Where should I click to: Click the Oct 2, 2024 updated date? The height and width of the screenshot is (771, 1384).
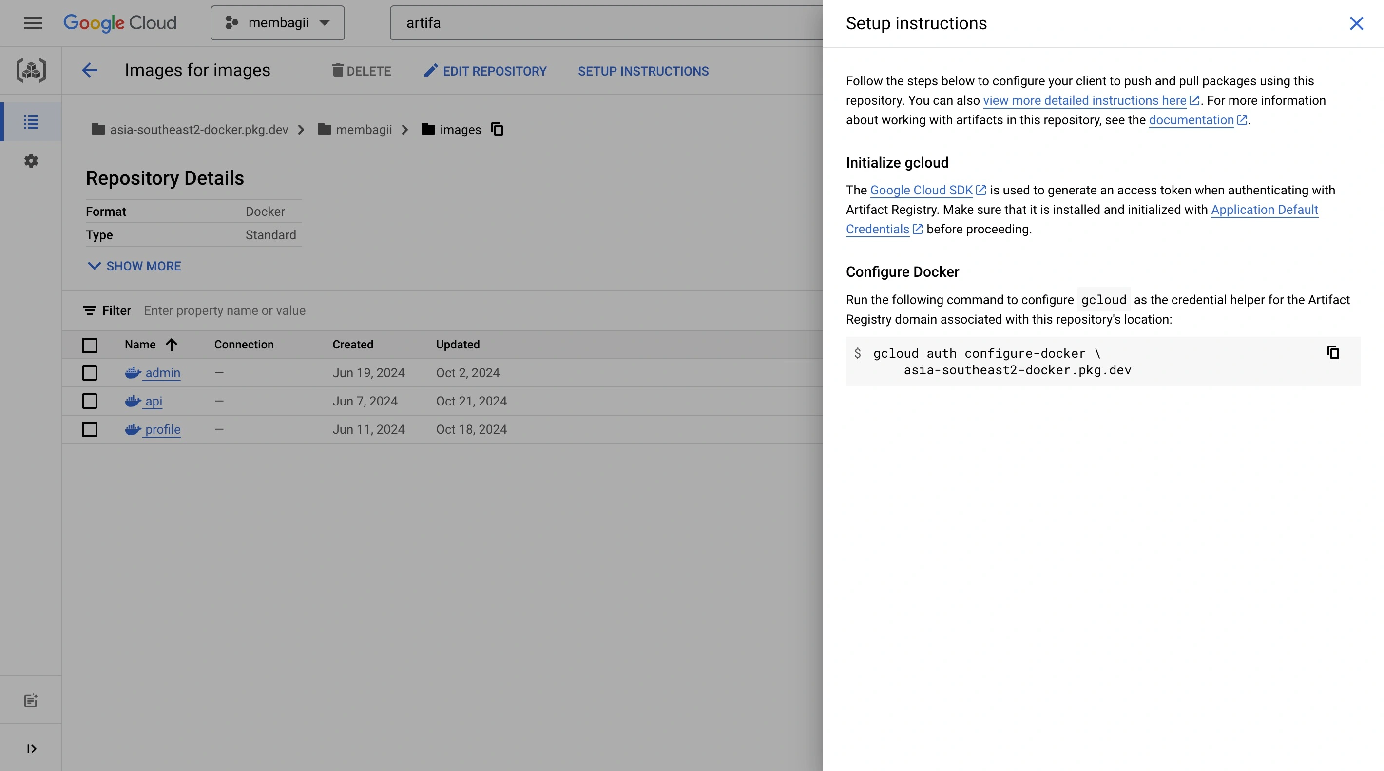pyautogui.click(x=467, y=373)
